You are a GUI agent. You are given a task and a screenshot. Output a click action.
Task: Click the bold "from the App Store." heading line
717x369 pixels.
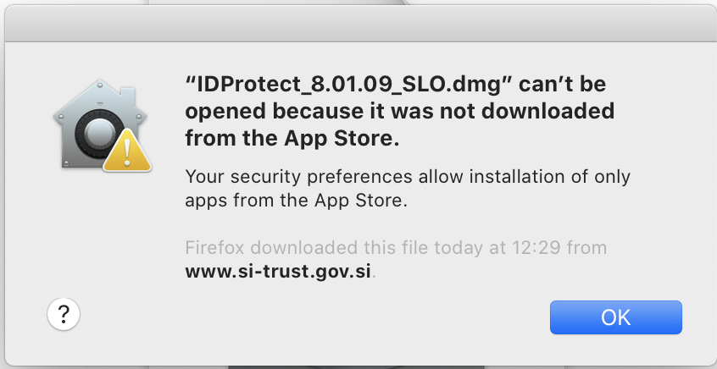[292, 139]
